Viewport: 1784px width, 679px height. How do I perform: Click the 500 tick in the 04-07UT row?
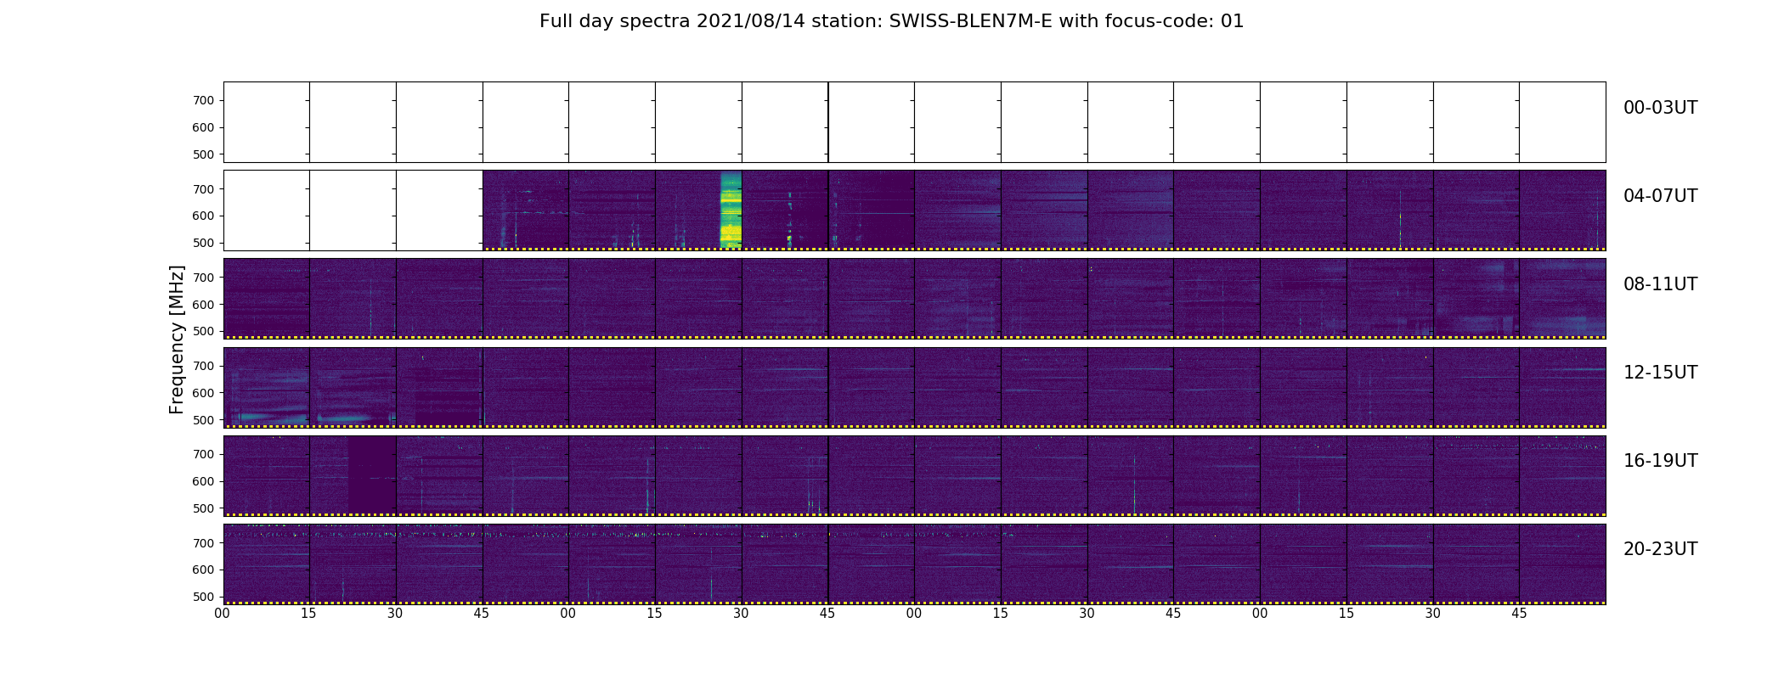pos(203,243)
